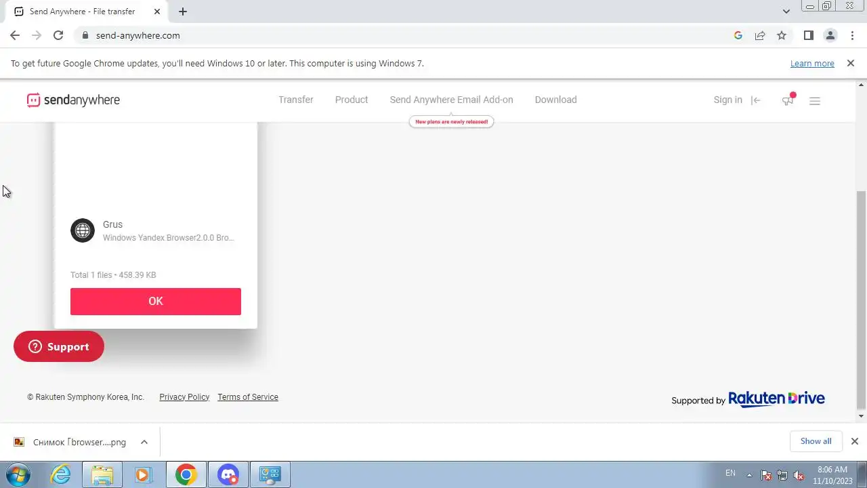Click the Rakuten Drive logo
The image size is (867, 488).
[x=776, y=399]
